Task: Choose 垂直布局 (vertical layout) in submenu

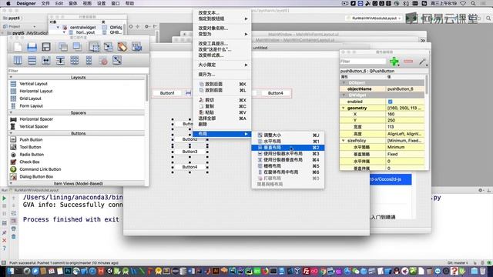Action: click(288, 148)
